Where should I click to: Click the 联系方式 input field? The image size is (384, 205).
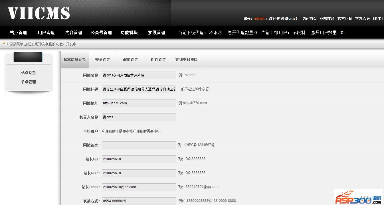139,201
